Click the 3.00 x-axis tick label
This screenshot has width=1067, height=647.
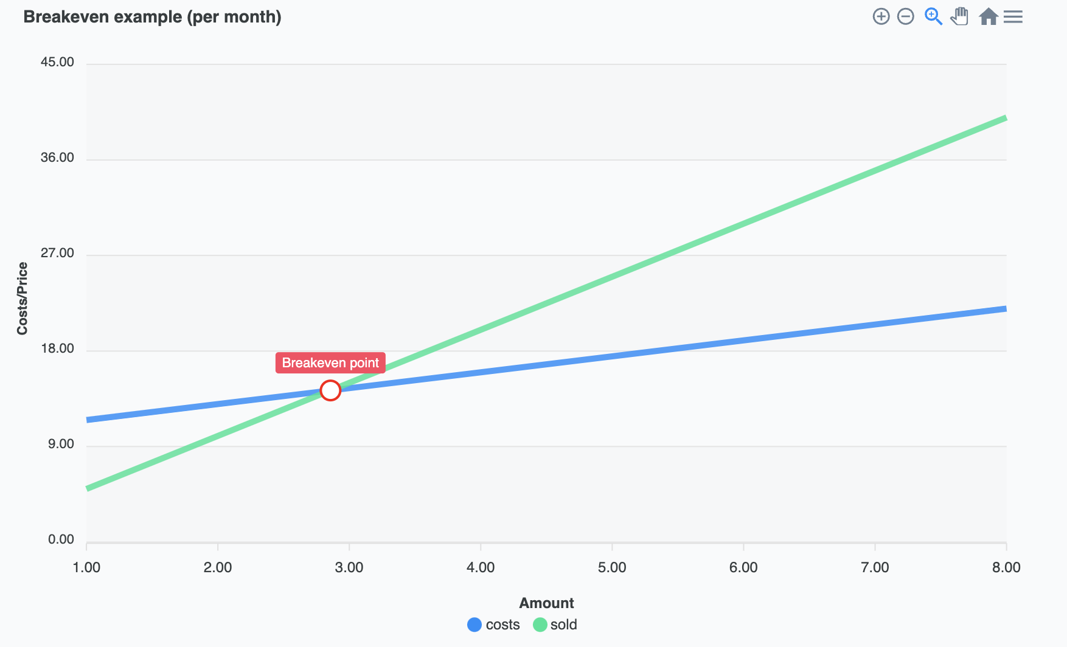(x=349, y=567)
